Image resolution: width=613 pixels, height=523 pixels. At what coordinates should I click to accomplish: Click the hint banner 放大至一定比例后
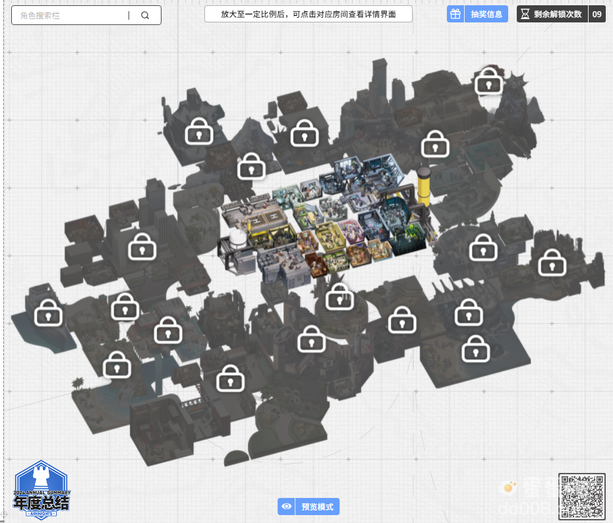(308, 14)
